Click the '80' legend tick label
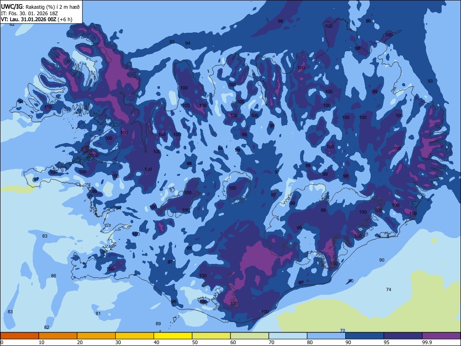The width and height of the screenshot is (461, 346). coord(310,342)
